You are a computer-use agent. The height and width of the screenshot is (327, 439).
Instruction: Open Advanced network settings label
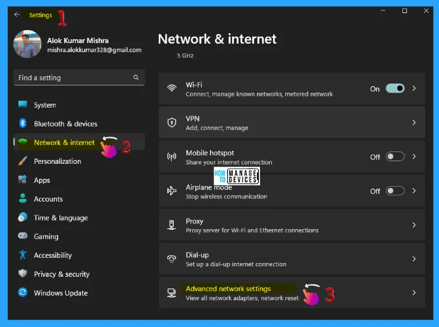tap(228, 288)
